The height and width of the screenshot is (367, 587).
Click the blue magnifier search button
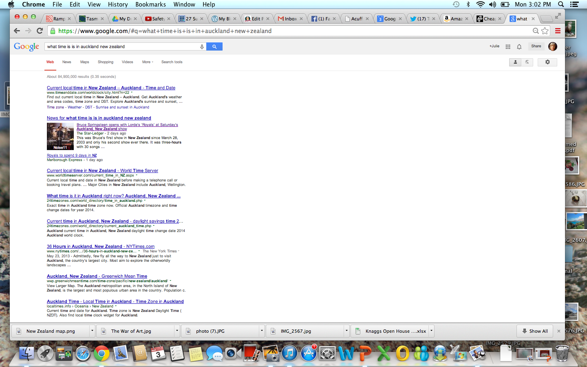point(214,46)
